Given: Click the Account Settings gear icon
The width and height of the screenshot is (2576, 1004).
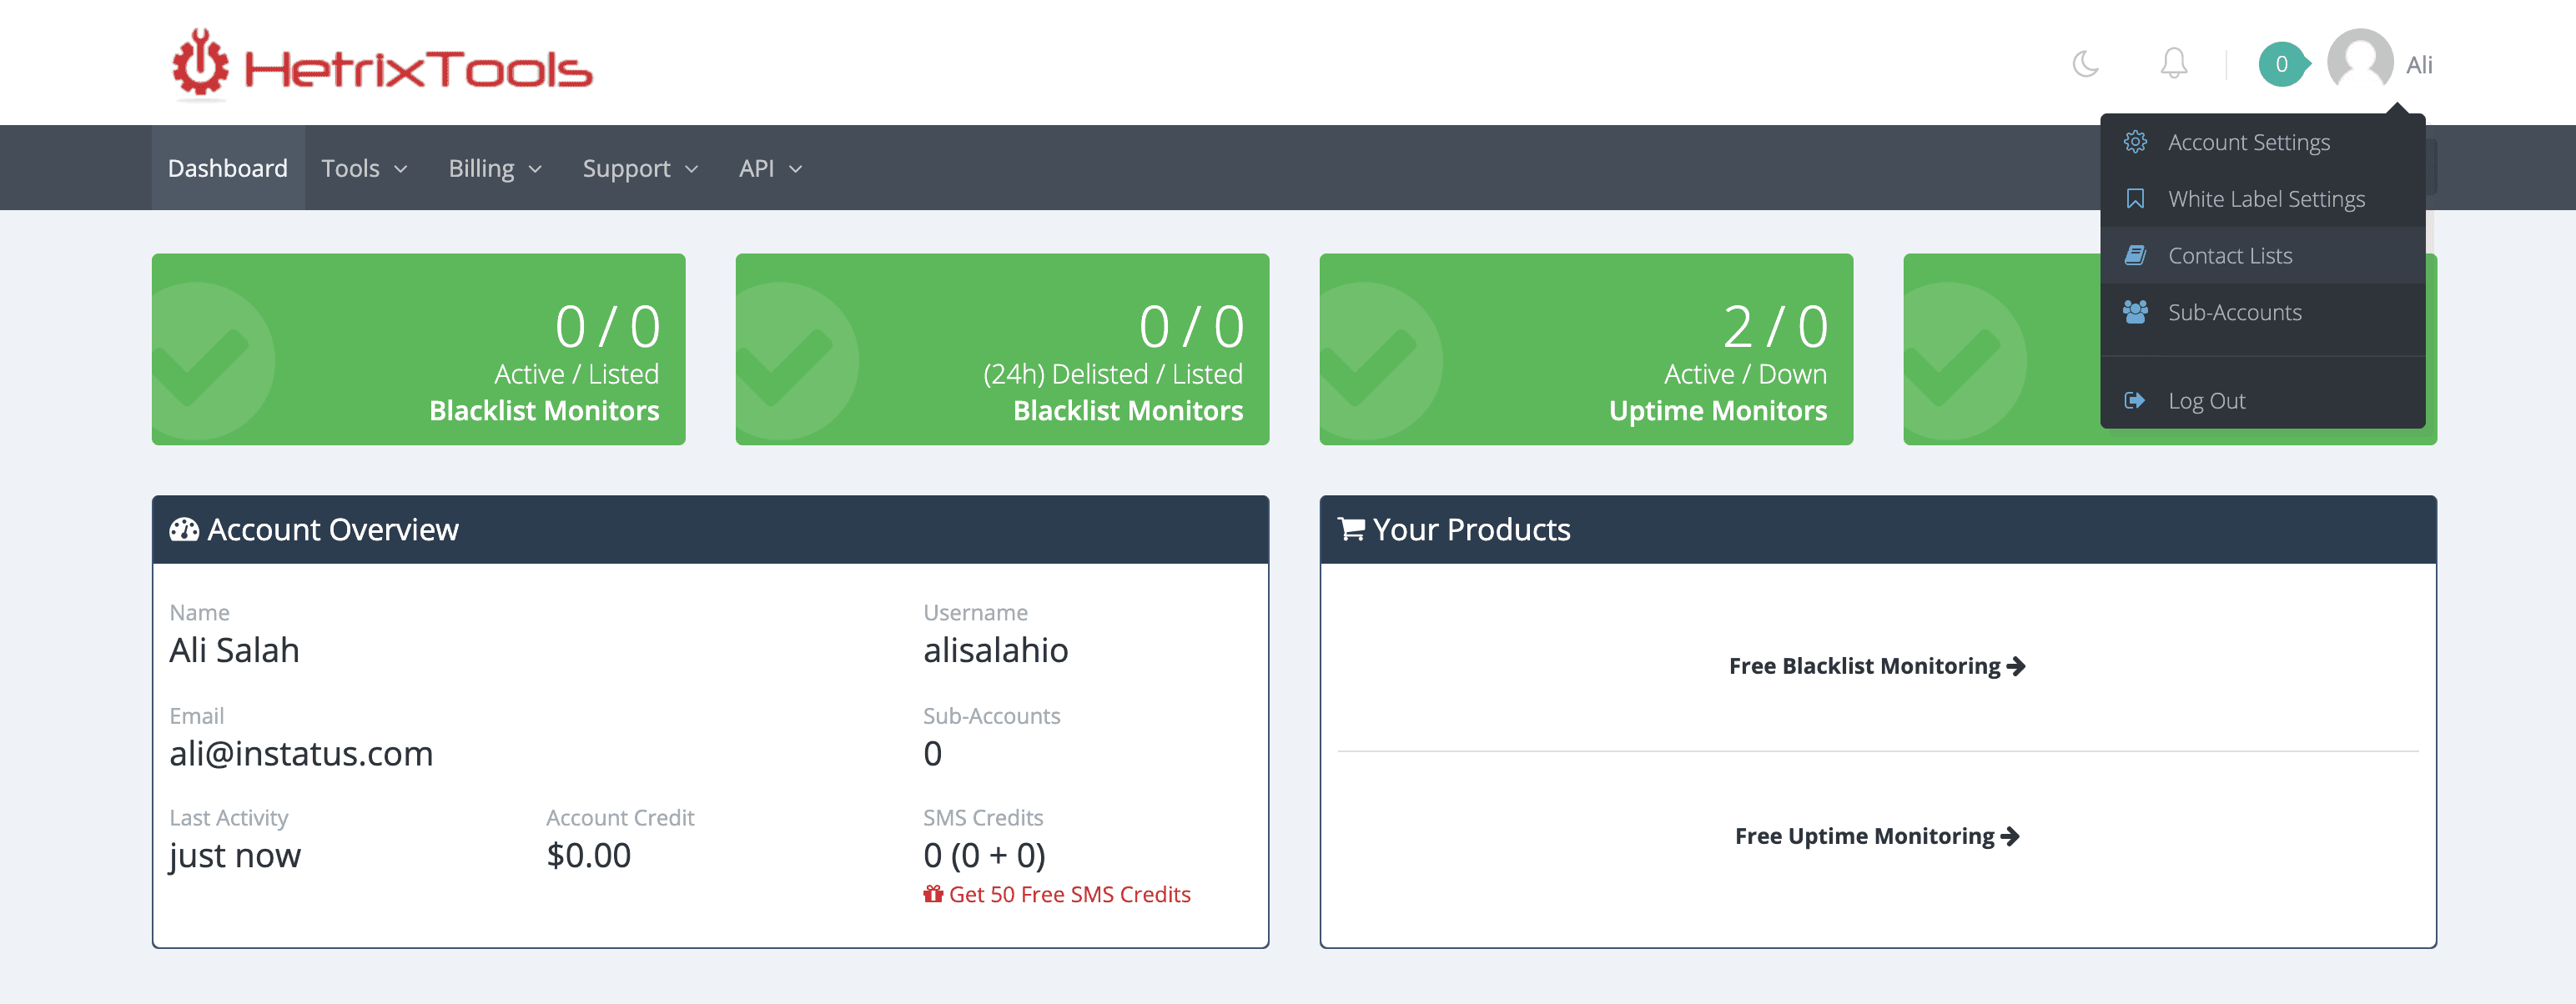Looking at the screenshot, I should (x=2135, y=142).
